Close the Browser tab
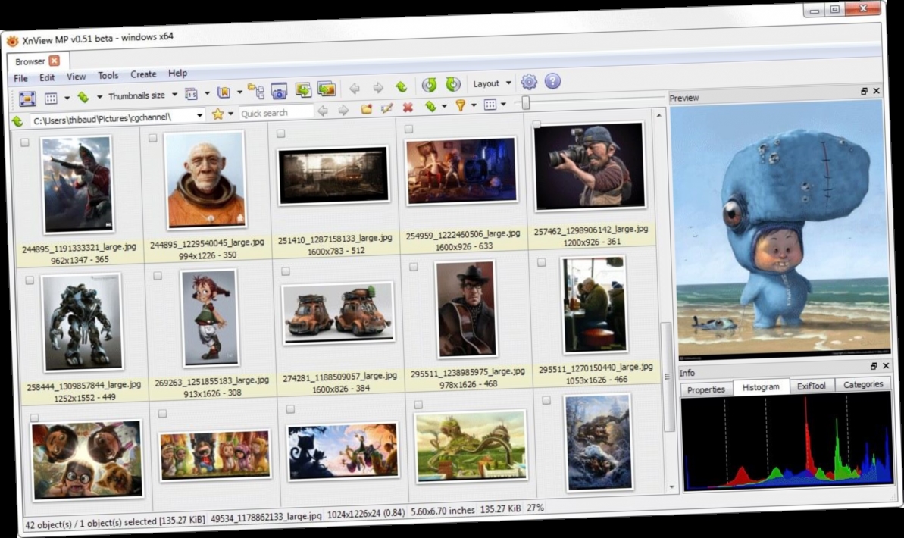 (55, 61)
